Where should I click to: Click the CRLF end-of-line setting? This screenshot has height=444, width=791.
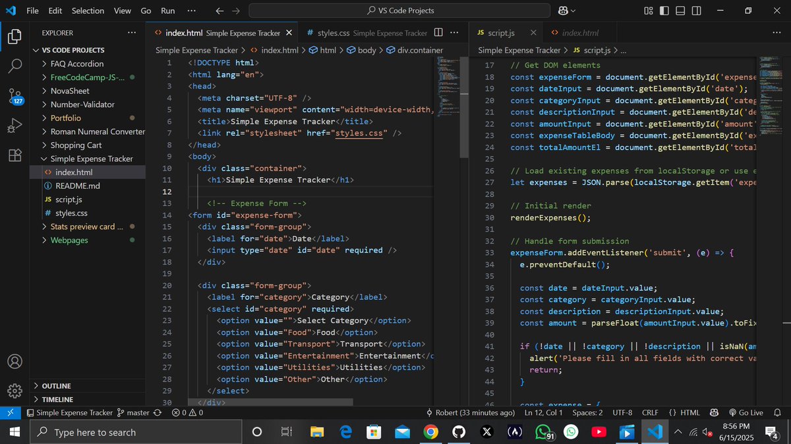coord(649,412)
